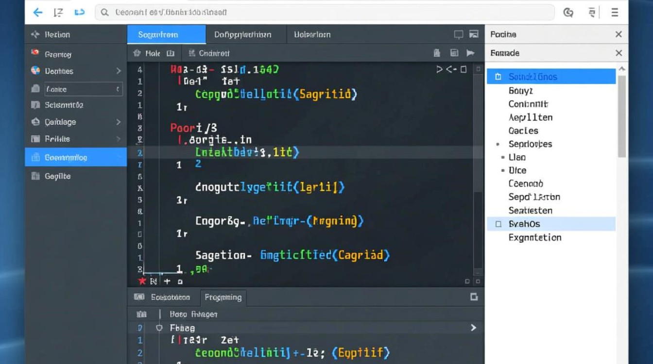Click the image panel icon above editor
653x364 pixels.
pos(474,34)
